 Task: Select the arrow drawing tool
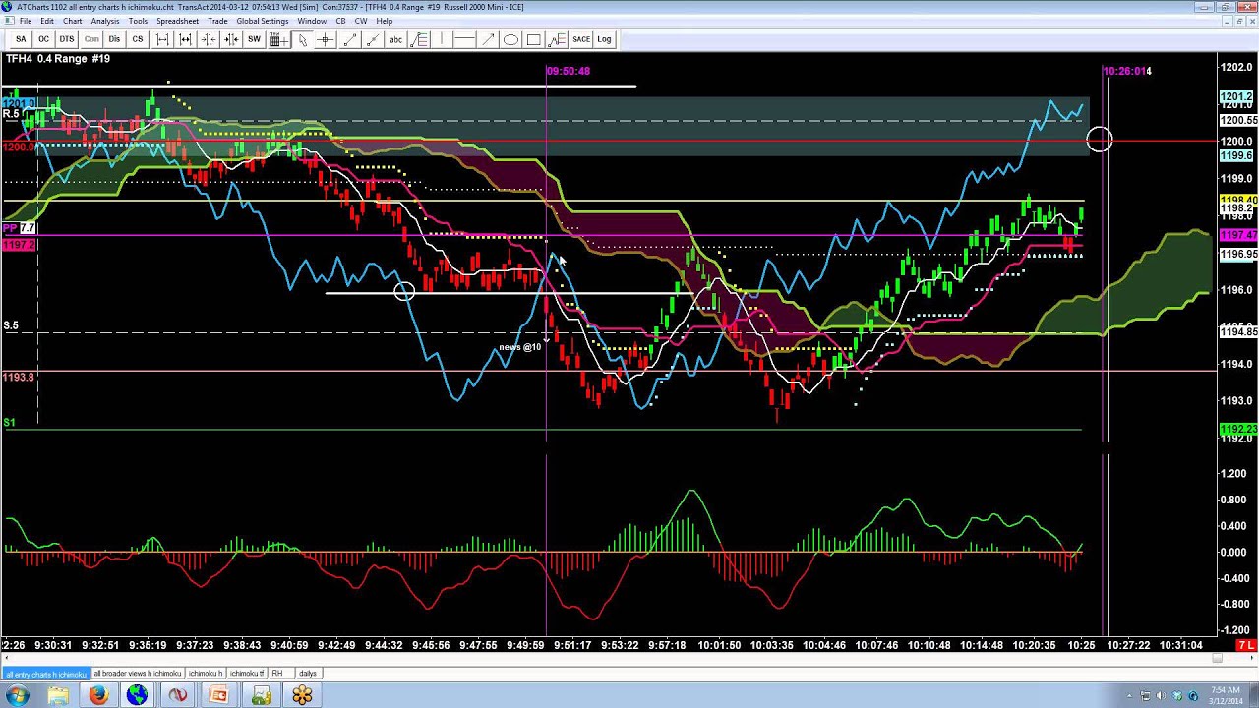point(488,39)
